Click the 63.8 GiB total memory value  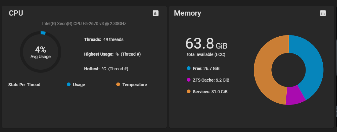(x=206, y=44)
